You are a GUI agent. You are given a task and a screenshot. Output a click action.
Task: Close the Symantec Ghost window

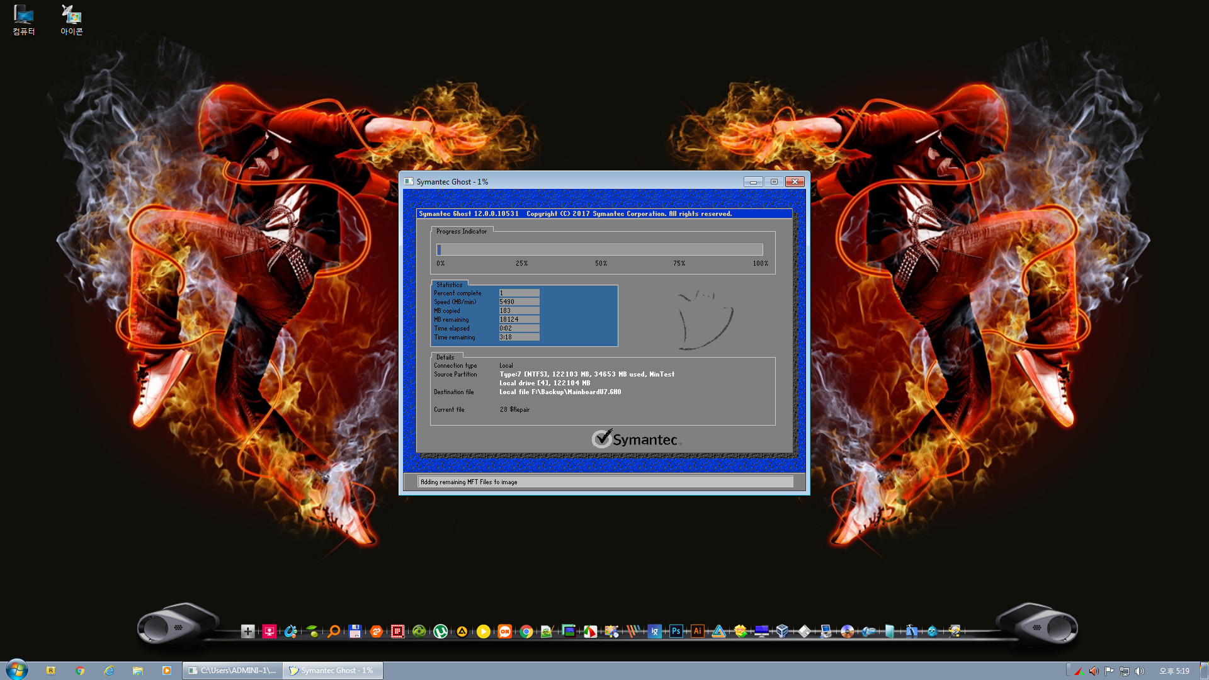[795, 182]
